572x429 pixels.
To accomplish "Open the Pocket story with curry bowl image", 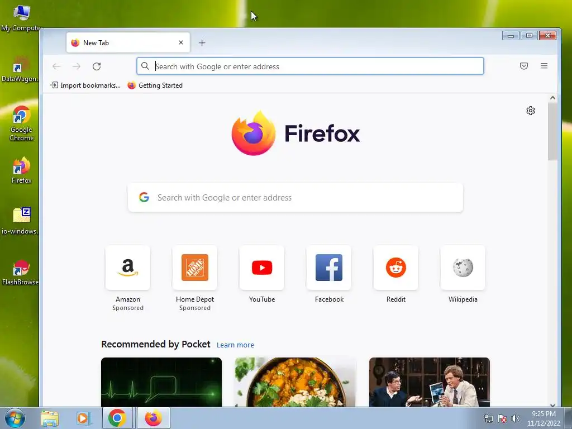I will [x=295, y=382].
